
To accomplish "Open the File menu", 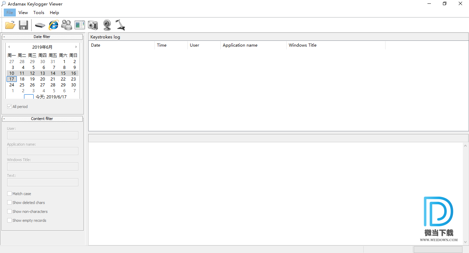I will [10, 13].
